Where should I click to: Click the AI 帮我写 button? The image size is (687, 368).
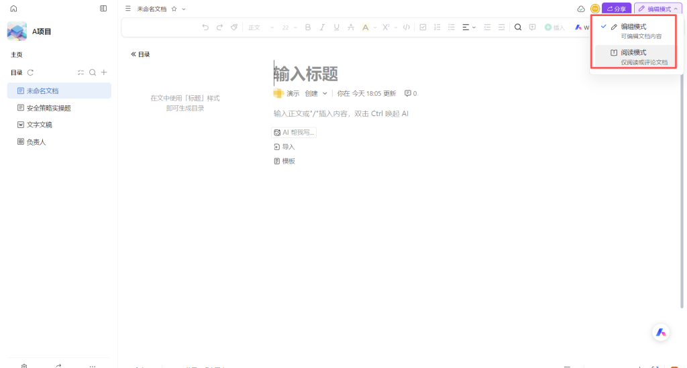294,133
